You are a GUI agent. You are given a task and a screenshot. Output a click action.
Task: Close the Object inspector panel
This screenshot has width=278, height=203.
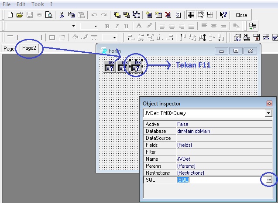269,103
